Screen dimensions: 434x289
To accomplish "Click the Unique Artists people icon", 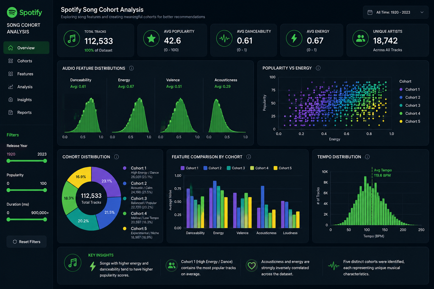I will (361, 38).
